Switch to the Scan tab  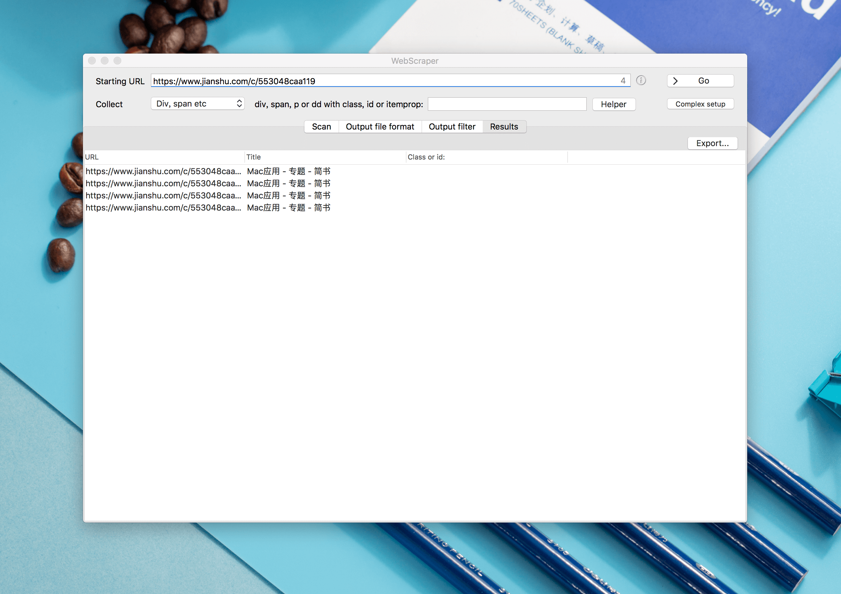tap(321, 127)
